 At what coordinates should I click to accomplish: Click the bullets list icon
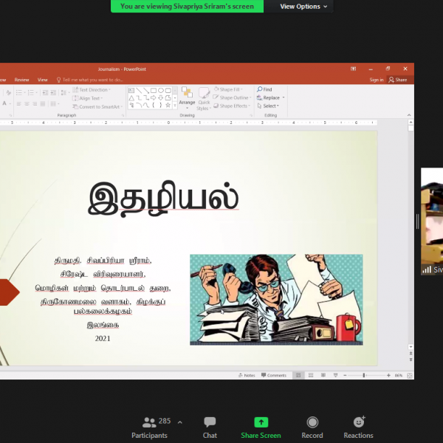18,92
